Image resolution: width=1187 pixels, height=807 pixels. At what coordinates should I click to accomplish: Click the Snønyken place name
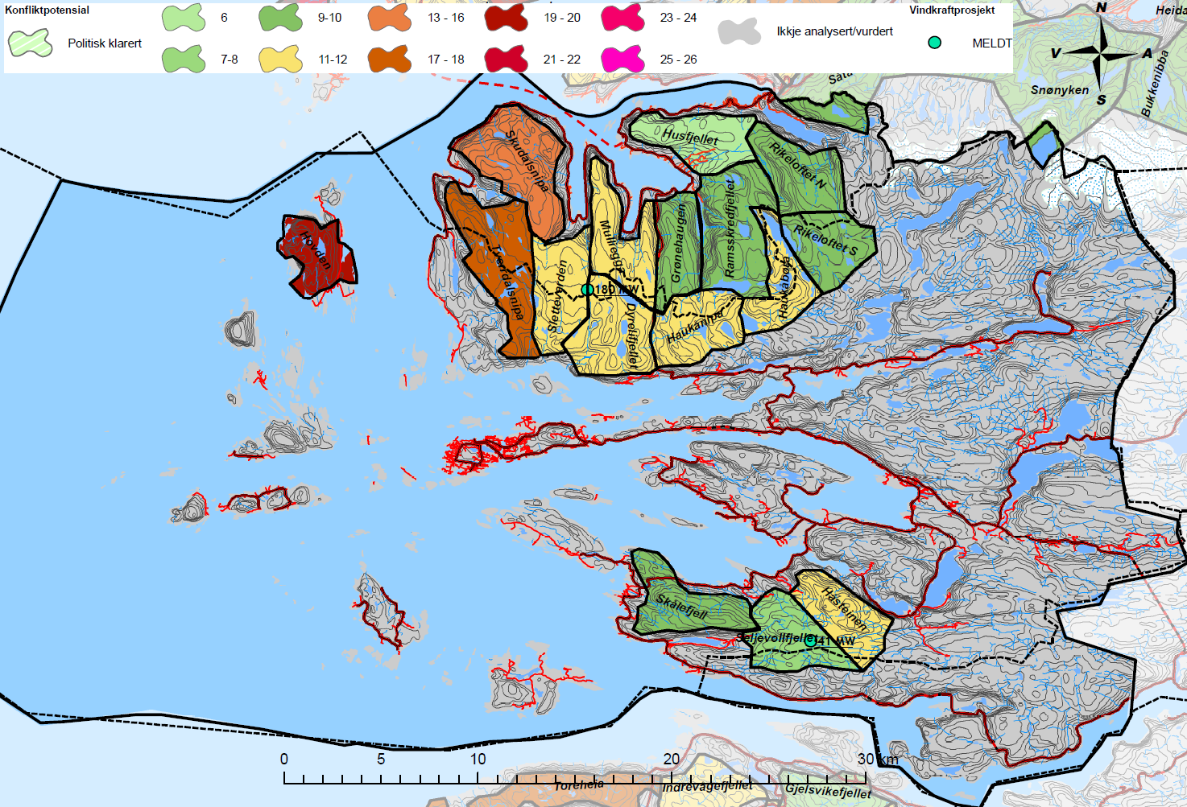[1060, 90]
